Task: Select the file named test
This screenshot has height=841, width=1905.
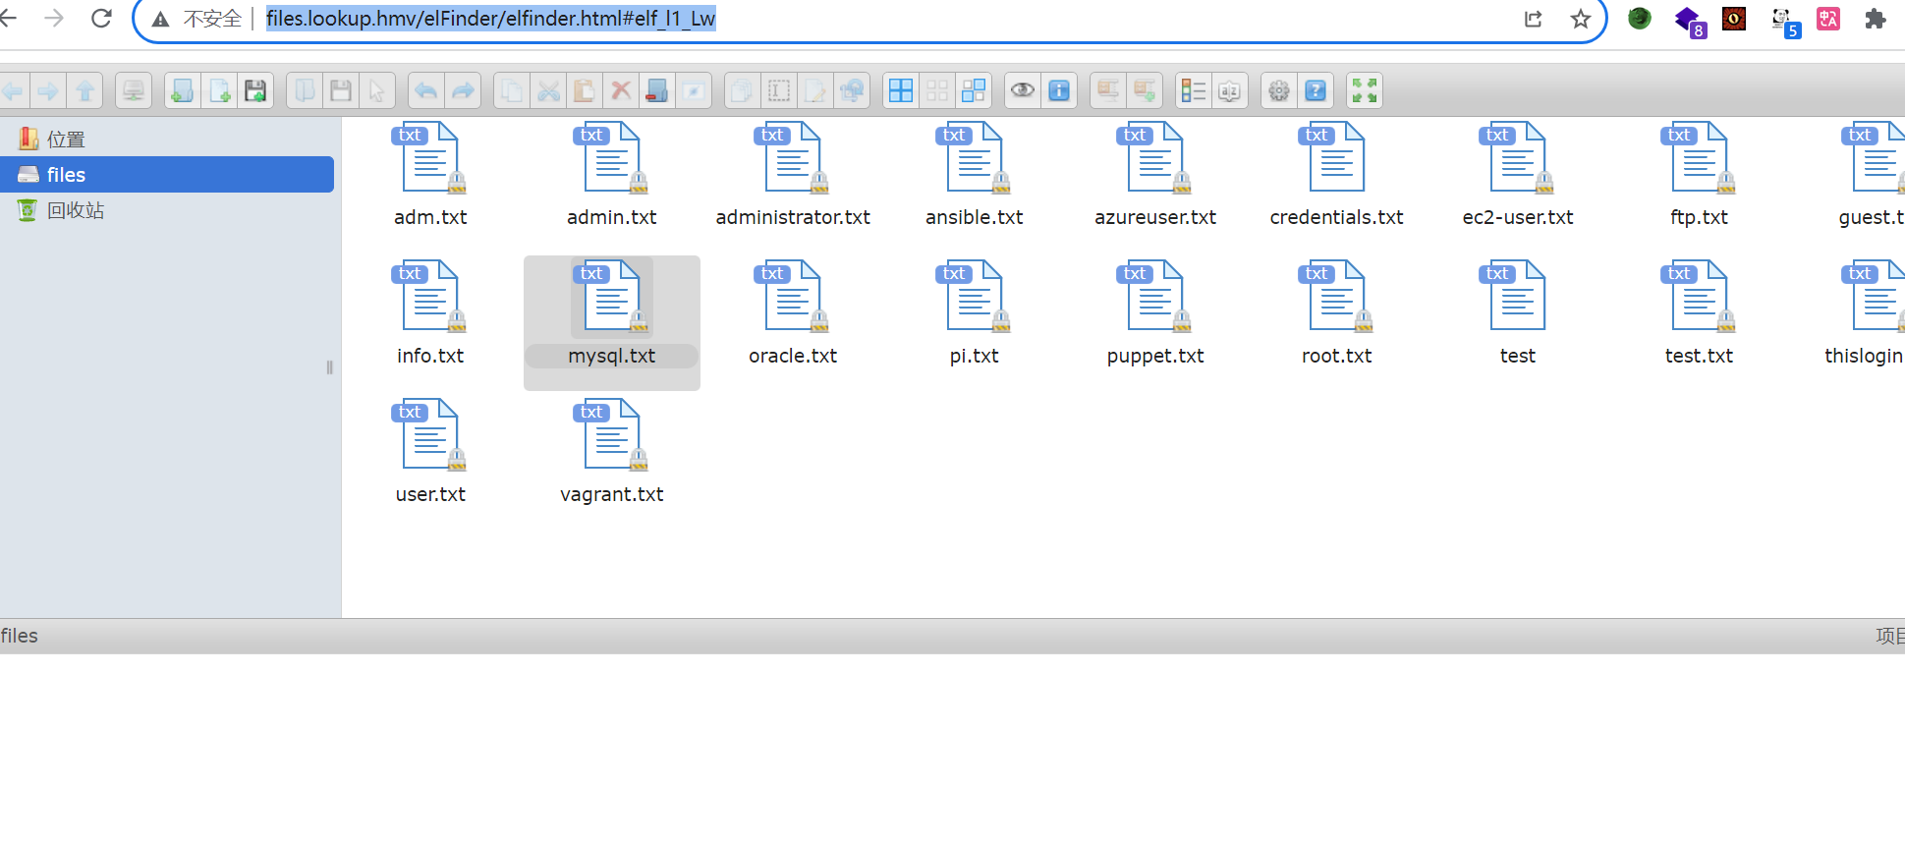Action: tap(1518, 313)
